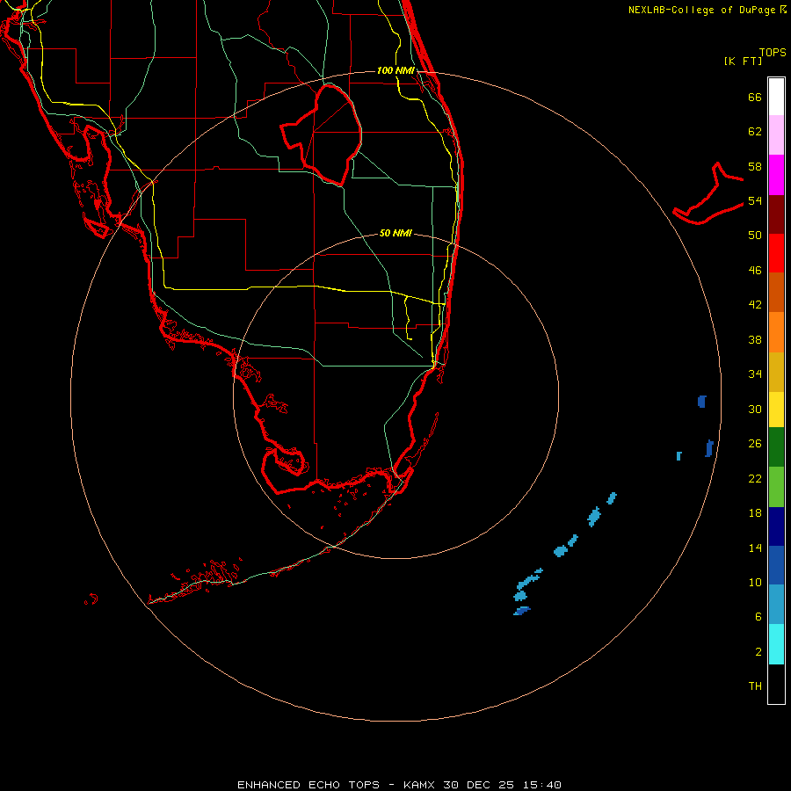Image resolution: width=791 pixels, height=791 pixels.
Task: Click the 30 legend value
Action: pyautogui.click(x=755, y=409)
